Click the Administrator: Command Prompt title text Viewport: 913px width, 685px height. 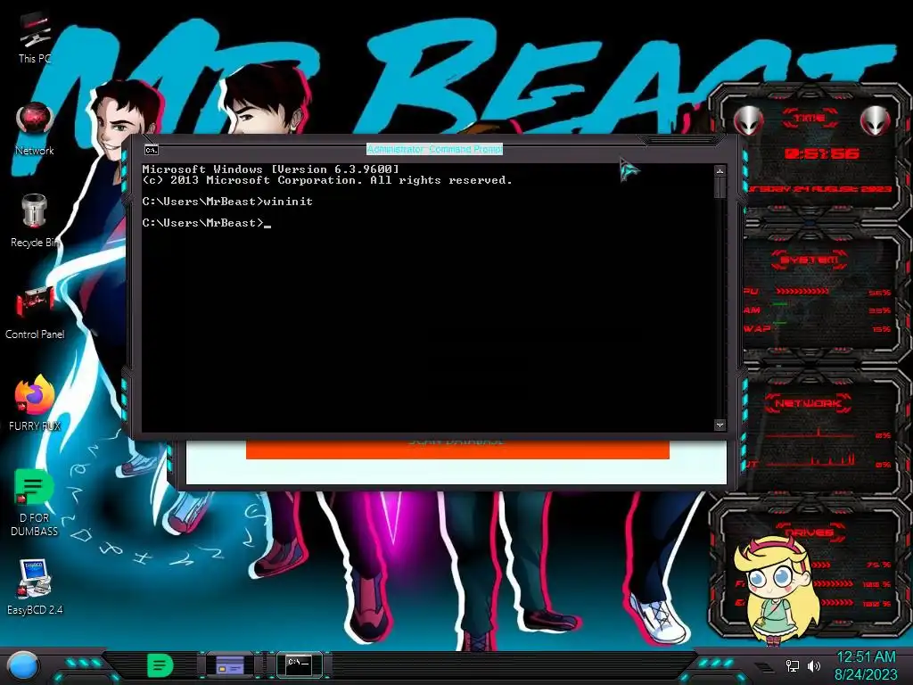coord(434,150)
